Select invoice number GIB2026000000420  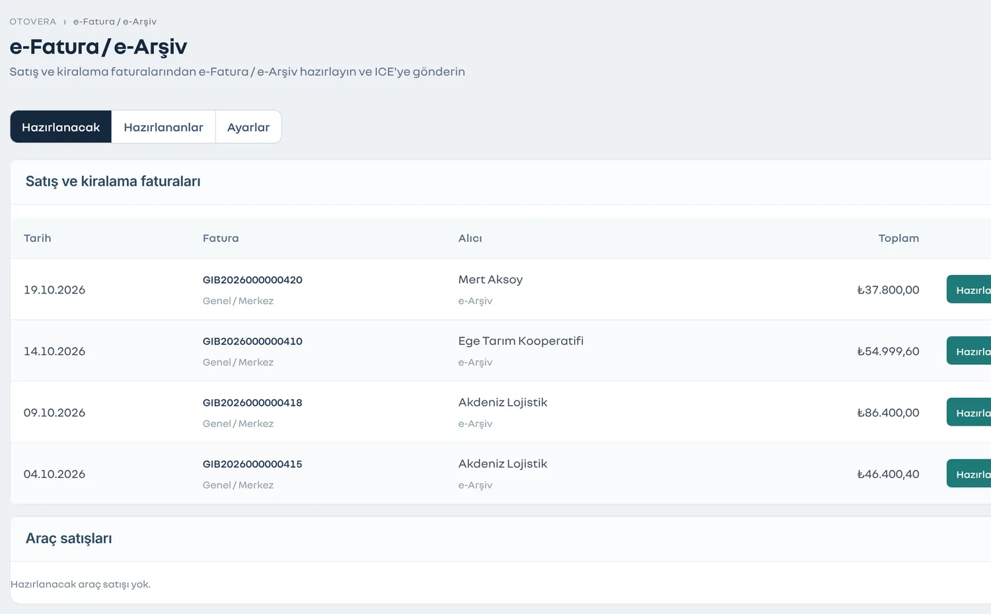(x=252, y=280)
